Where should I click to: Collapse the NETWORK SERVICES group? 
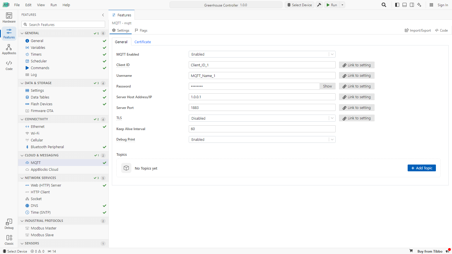pos(22,178)
